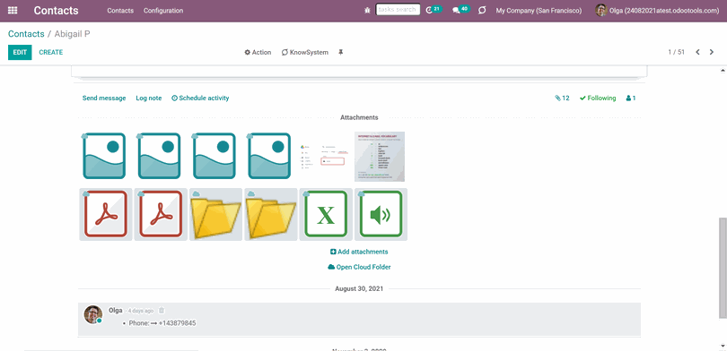Open conversations icon with 40 badge

pos(460,10)
